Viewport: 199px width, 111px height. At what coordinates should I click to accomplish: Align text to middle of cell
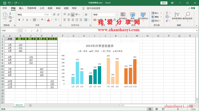[x=69, y=15]
